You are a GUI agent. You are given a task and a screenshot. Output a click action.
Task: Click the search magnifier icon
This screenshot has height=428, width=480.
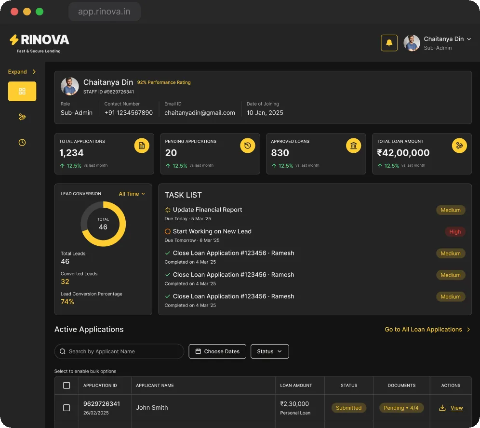(x=63, y=351)
